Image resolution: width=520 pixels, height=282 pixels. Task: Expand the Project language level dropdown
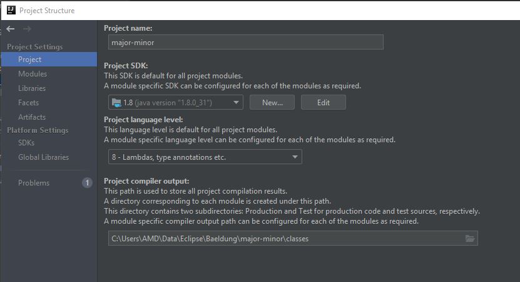click(x=295, y=157)
